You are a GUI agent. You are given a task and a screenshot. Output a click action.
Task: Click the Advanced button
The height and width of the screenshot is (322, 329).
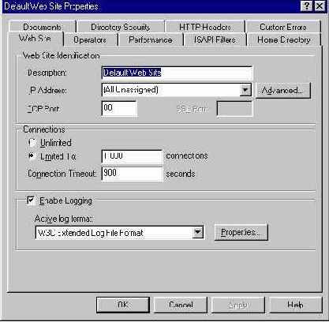[x=283, y=90]
